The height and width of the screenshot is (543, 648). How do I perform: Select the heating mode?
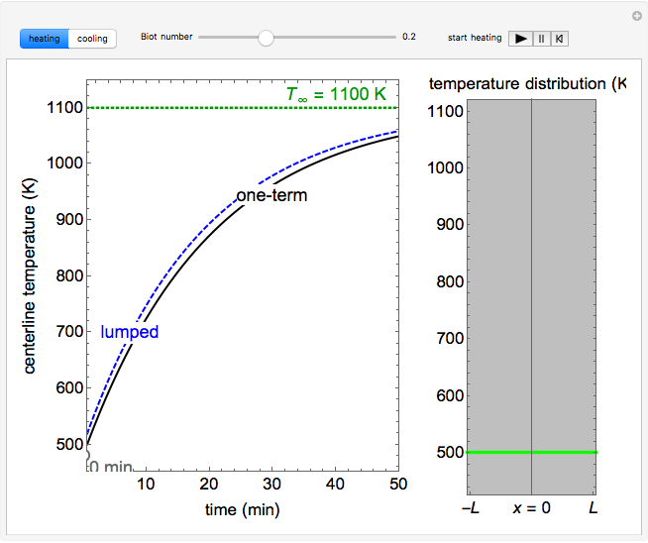pos(45,39)
